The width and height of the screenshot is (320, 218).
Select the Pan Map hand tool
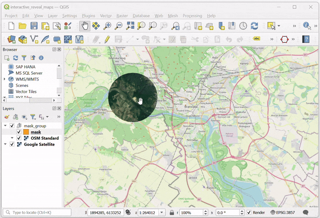[x=85, y=26]
